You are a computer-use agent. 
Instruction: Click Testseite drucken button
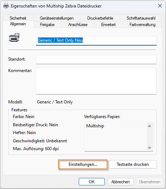point(133,164)
